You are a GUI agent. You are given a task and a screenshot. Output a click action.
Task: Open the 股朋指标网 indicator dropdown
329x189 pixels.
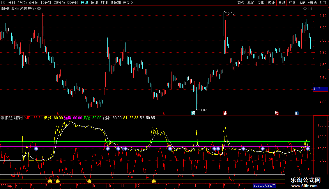point(2,118)
